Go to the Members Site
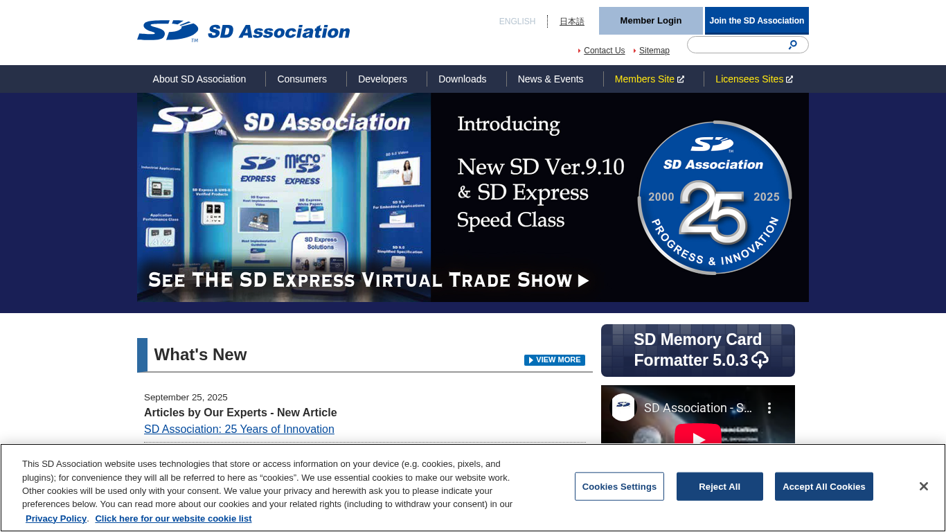Viewport: 946px width, 532px height. click(x=650, y=79)
